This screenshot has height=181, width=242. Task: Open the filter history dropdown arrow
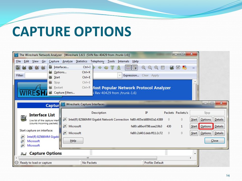tap(119, 75)
